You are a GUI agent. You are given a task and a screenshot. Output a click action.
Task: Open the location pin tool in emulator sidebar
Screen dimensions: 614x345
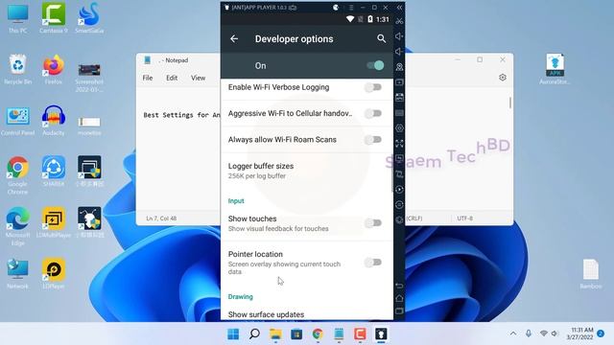[399, 67]
